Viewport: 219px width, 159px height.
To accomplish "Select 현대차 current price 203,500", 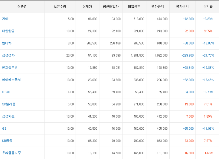I will pyautogui.click(x=92, y=43).
